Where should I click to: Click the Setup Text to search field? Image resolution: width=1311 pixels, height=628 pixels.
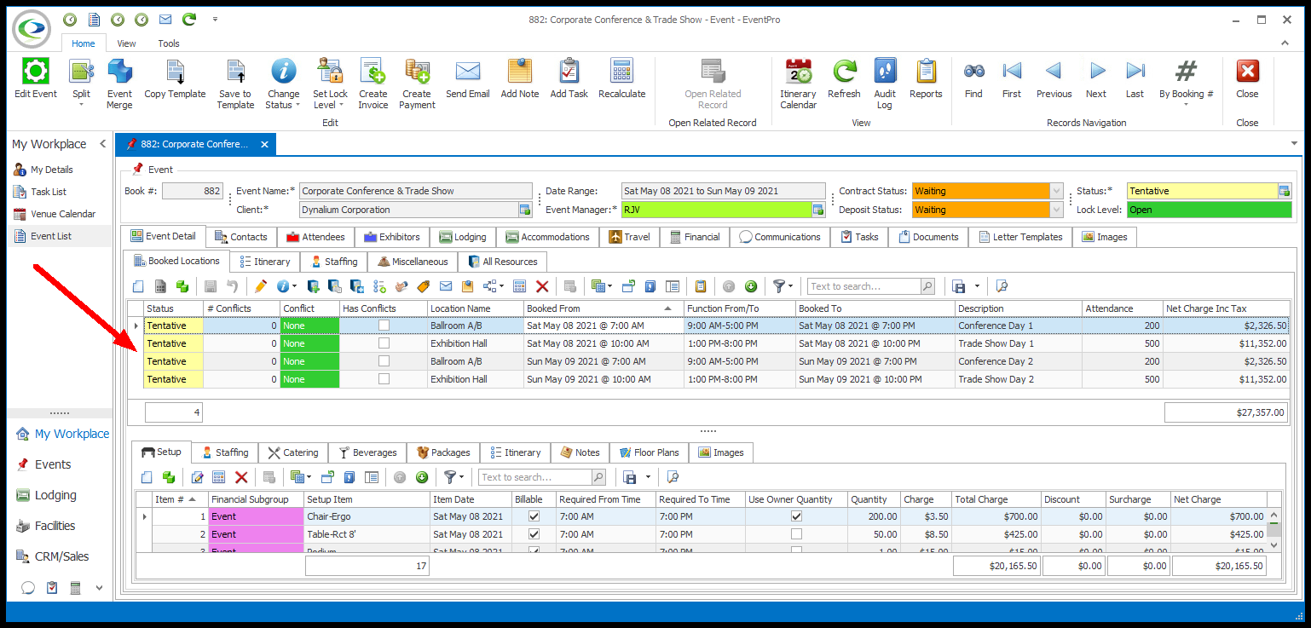tap(534, 477)
